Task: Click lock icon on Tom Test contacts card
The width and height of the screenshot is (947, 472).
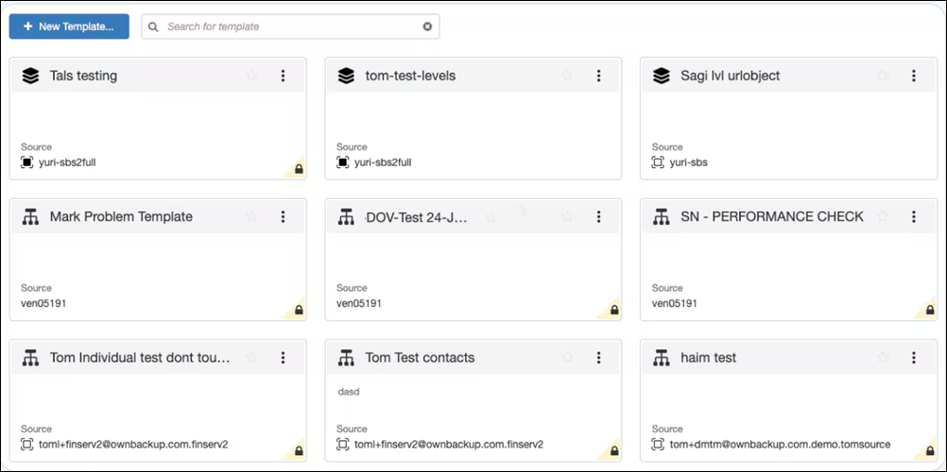Action: click(x=614, y=451)
